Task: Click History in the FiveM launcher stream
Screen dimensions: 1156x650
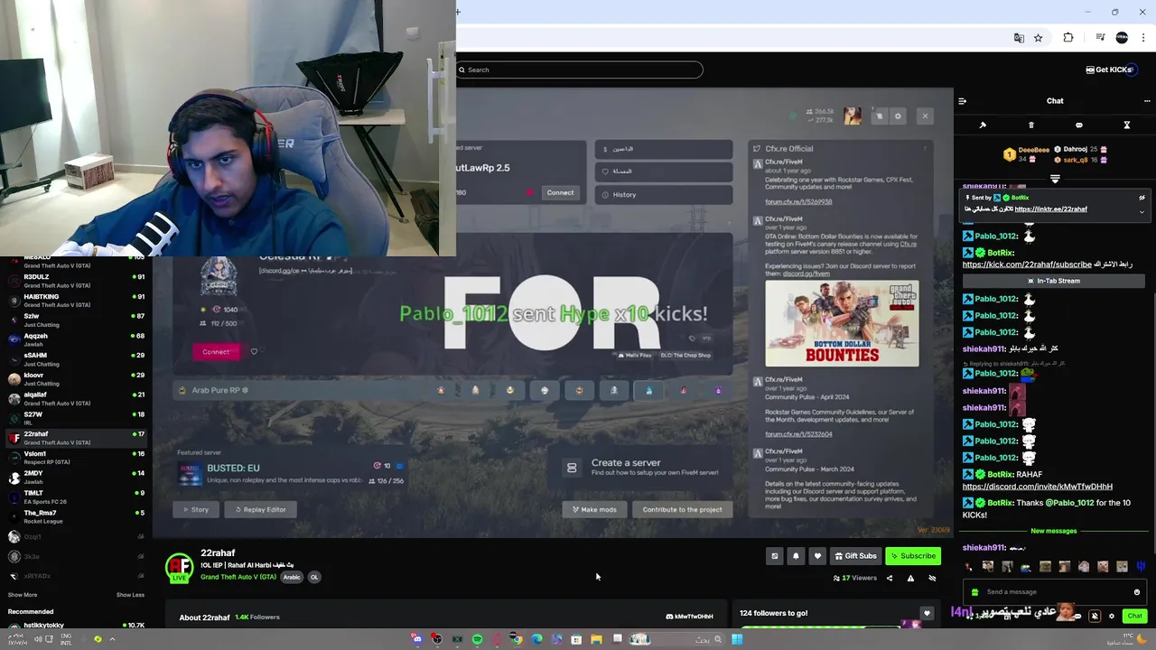Action: pyautogui.click(x=664, y=194)
